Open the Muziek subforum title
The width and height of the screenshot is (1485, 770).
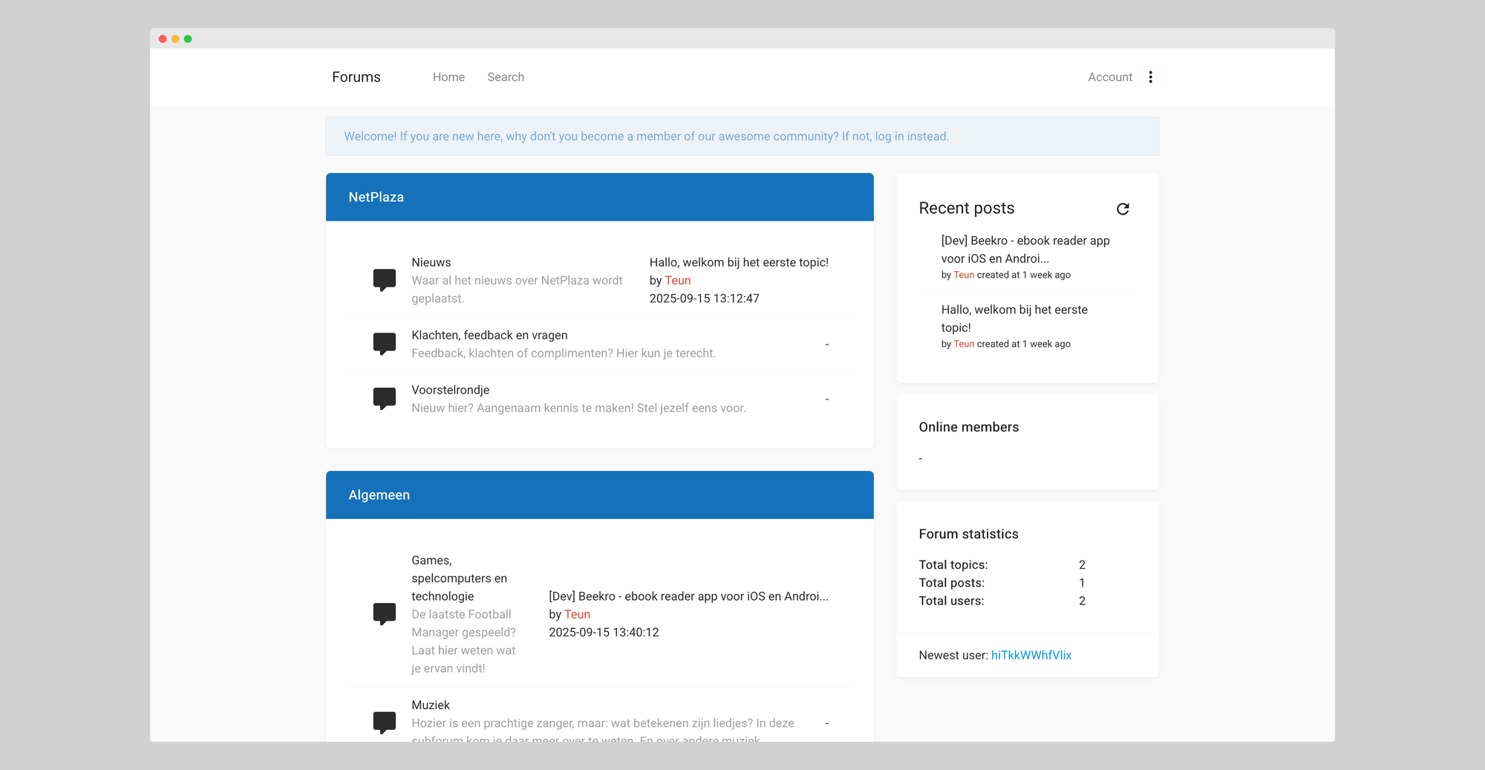(x=431, y=705)
